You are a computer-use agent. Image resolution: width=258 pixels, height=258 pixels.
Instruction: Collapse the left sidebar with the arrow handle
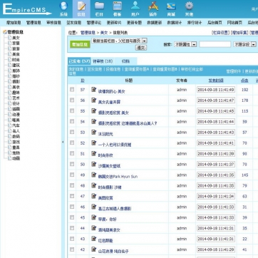pyautogui.click(x=63, y=142)
